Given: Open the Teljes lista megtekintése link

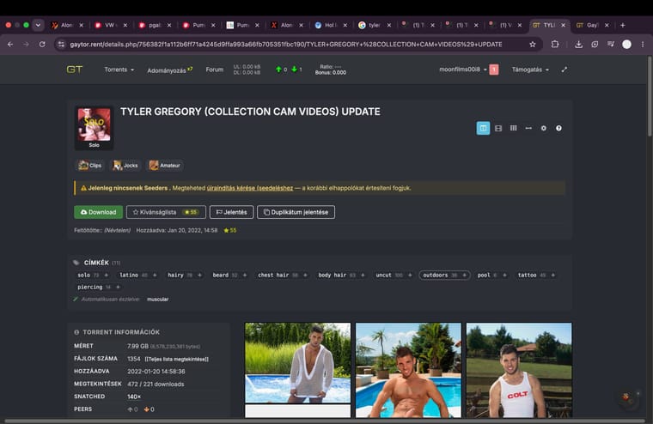Looking at the screenshot, I should [177, 359].
